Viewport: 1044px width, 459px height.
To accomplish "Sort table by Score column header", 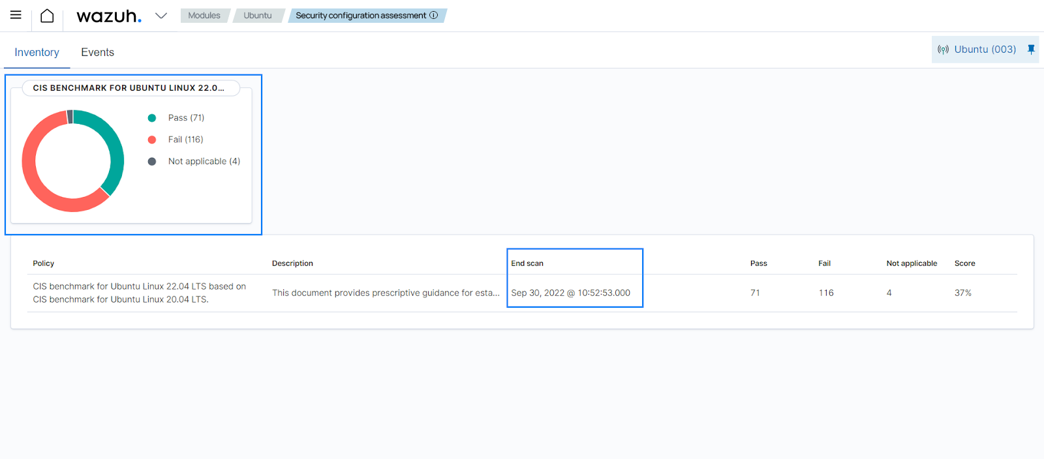I will point(965,263).
